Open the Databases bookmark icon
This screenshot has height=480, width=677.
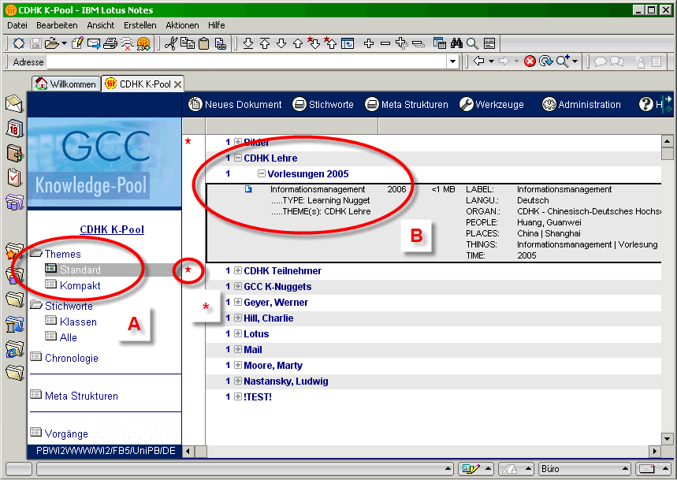click(x=14, y=202)
